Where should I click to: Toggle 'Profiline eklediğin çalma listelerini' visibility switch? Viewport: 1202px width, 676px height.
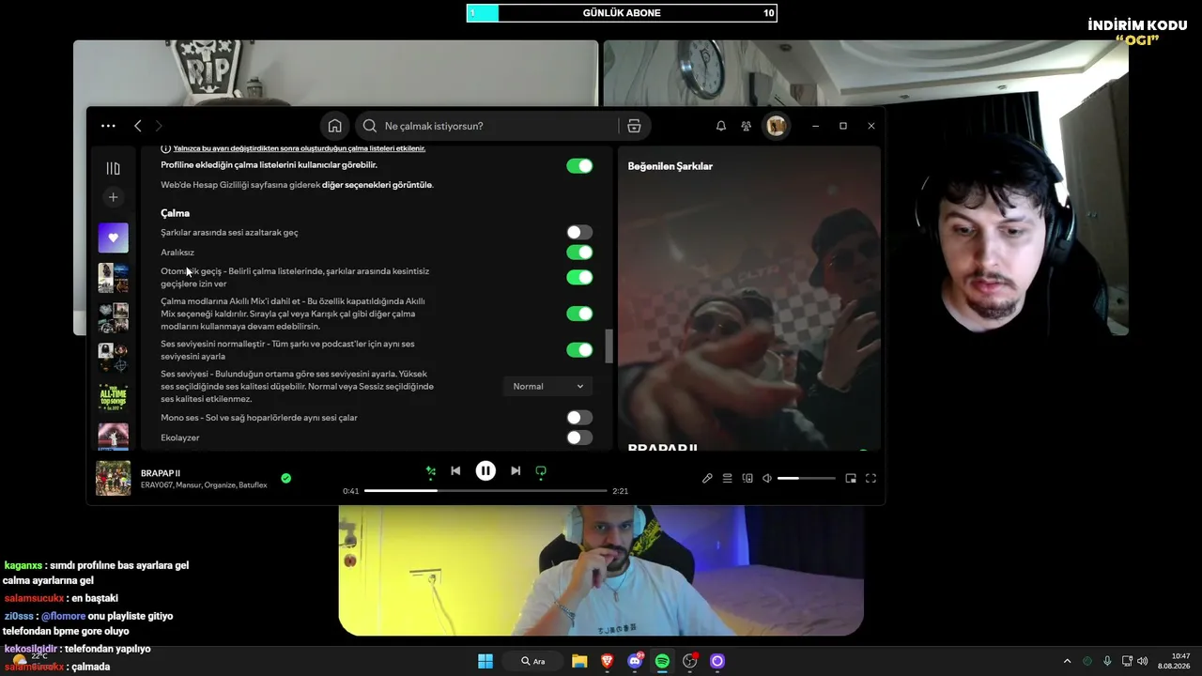579,166
